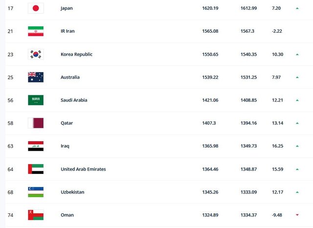Click Qatar's points change value 13.14
This screenshot has height=228, width=313.
point(277,123)
